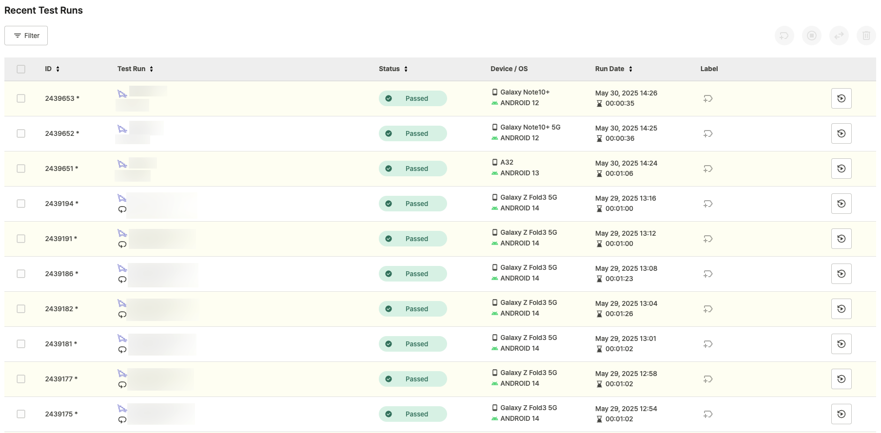Click the Passed status badge for run 2439175
Viewport: 881px width, 433px height.
pos(412,414)
